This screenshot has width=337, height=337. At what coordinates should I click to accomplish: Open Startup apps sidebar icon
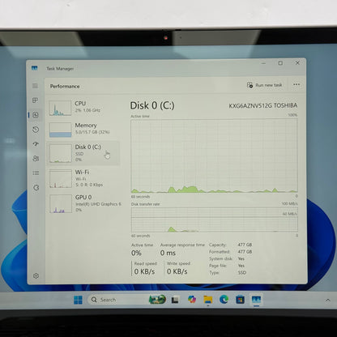tap(36, 144)
